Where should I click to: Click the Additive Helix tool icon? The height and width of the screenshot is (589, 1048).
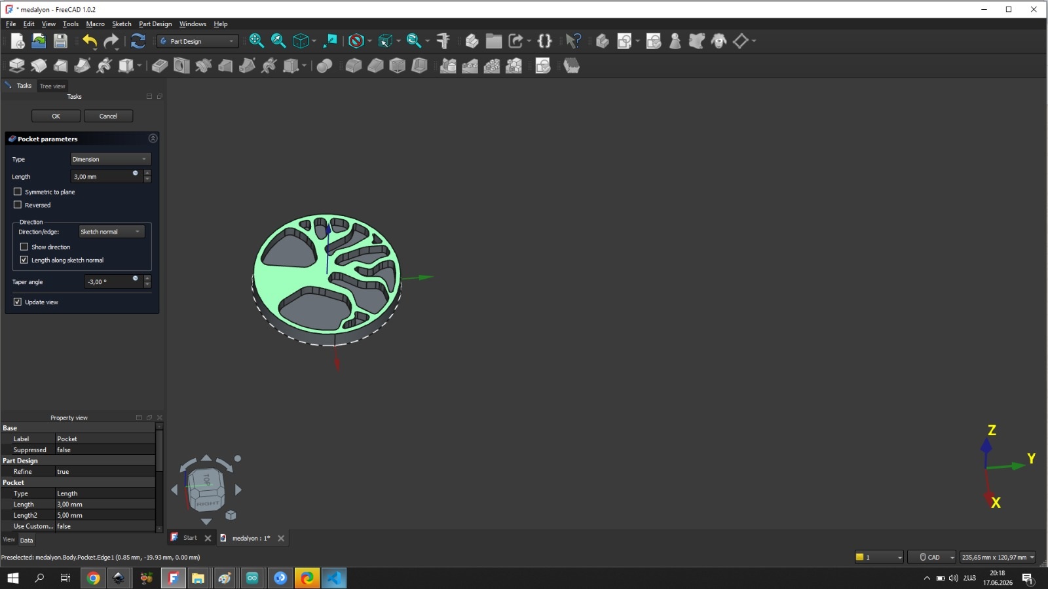click(104, 65)
